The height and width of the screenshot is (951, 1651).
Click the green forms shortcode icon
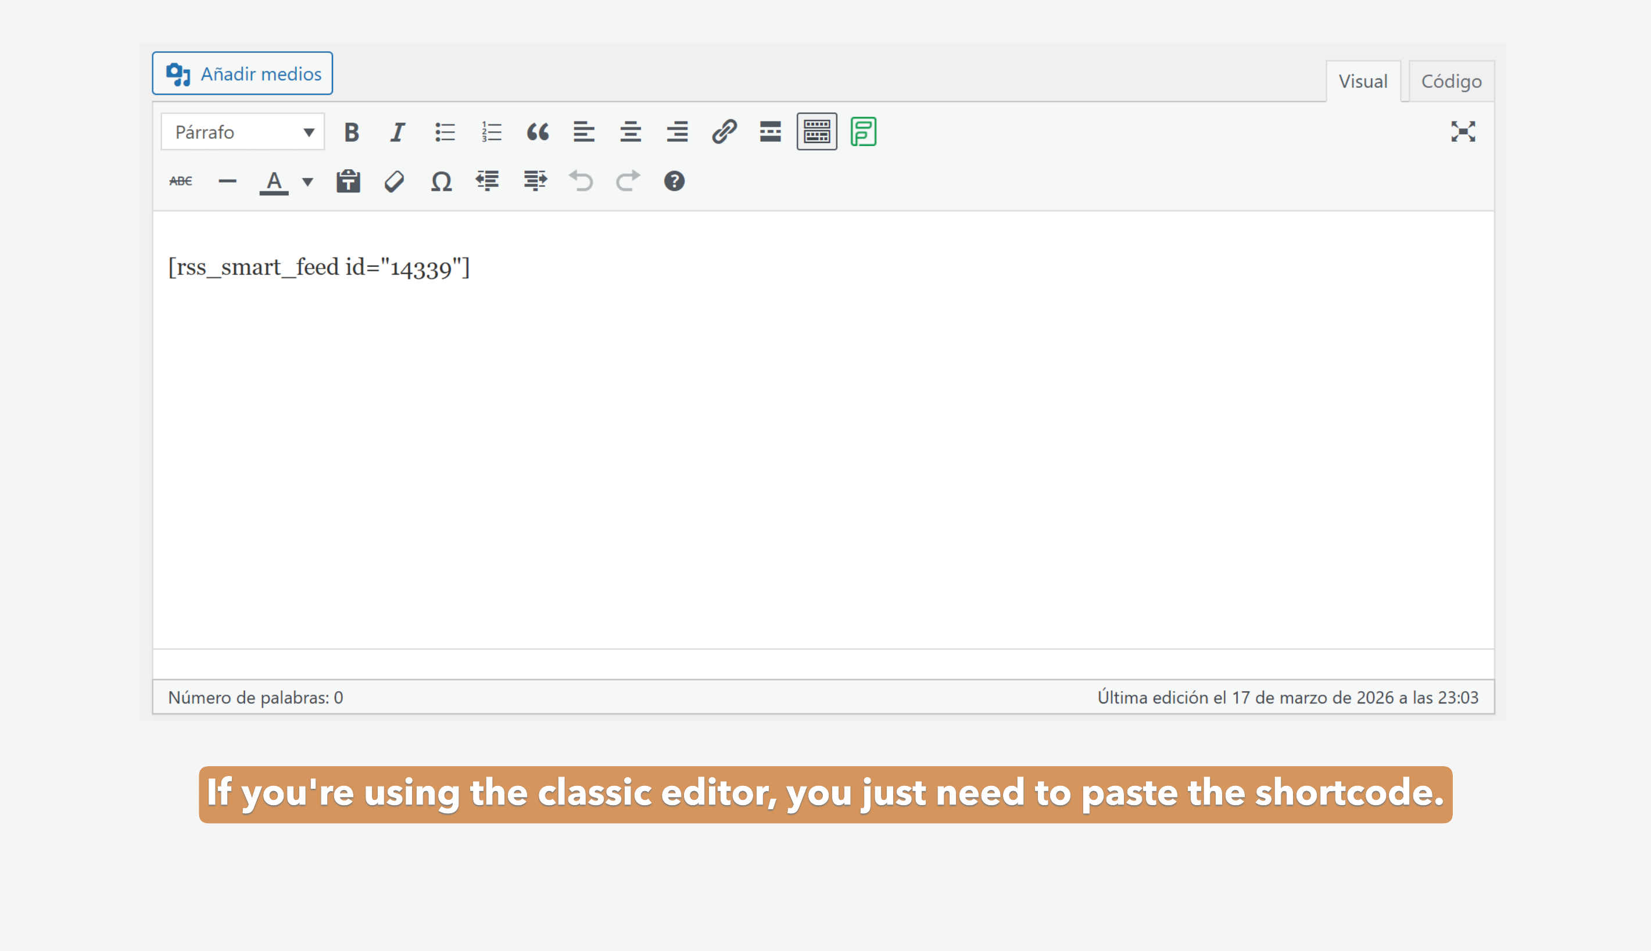point(863,132)
